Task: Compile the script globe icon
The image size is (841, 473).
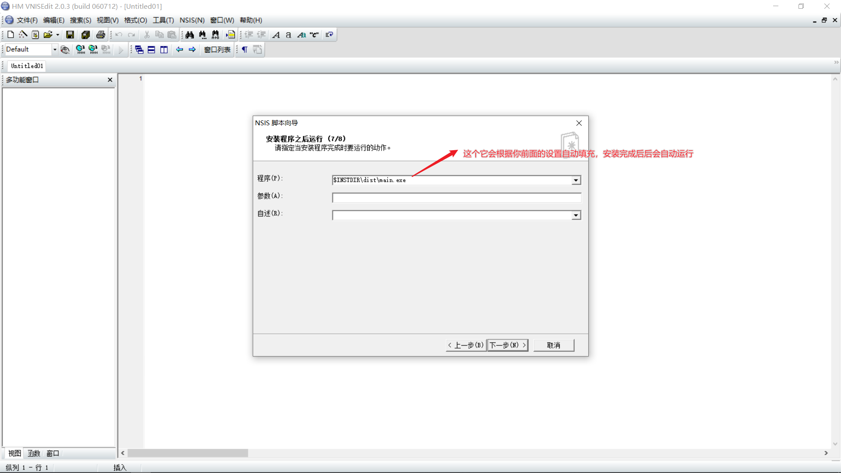Action: point(81,49)
